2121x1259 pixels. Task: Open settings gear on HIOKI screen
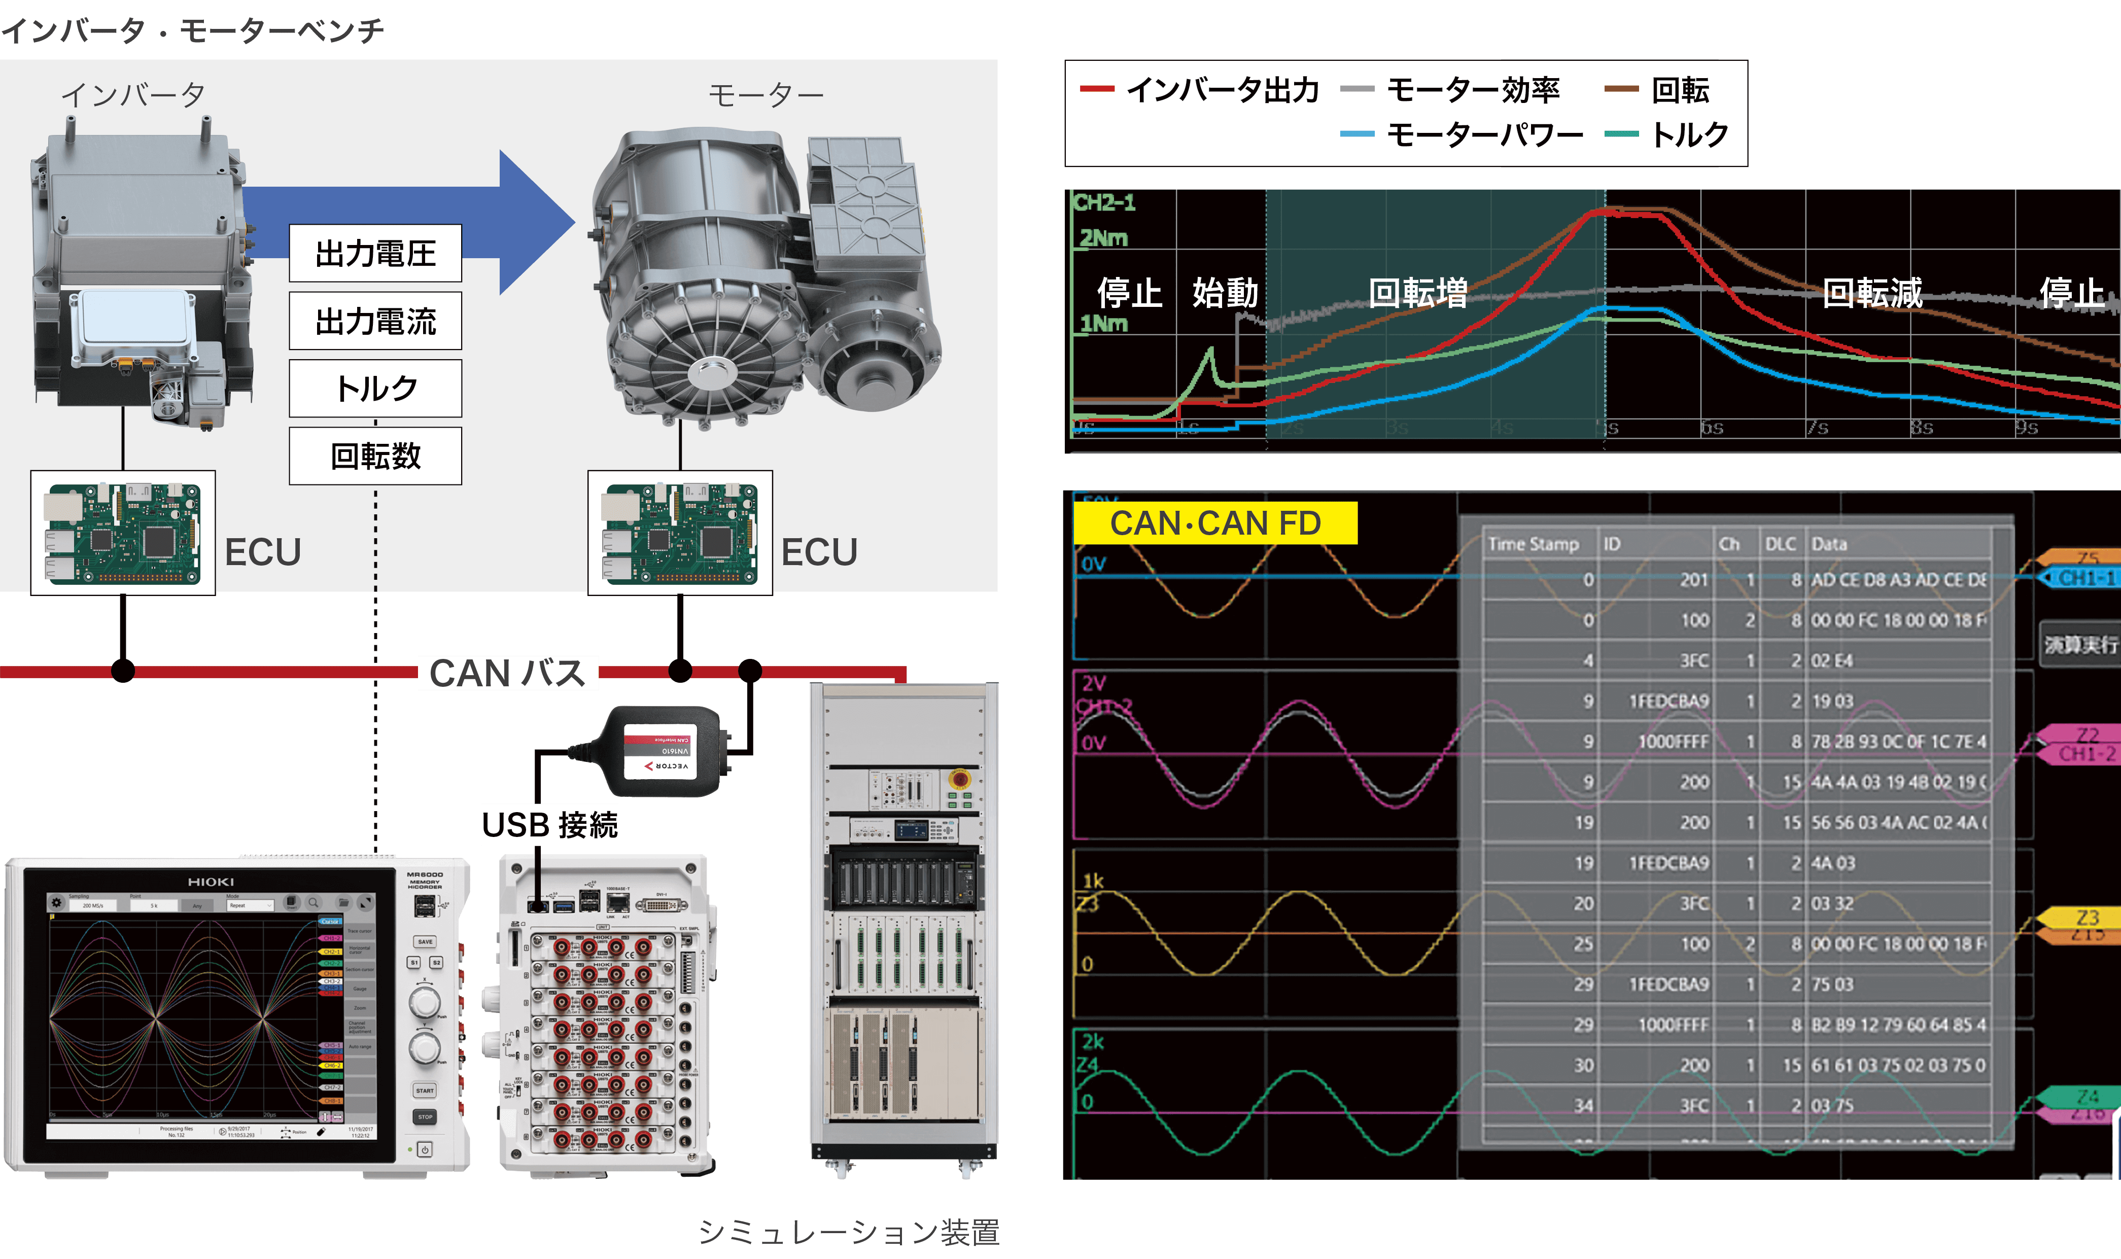57,903
